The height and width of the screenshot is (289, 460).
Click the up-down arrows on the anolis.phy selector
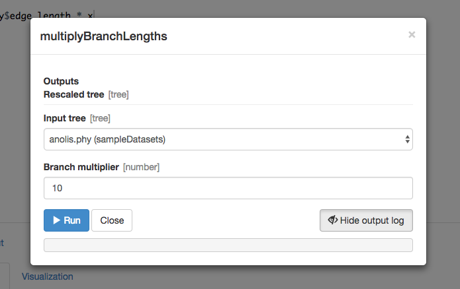407,139
